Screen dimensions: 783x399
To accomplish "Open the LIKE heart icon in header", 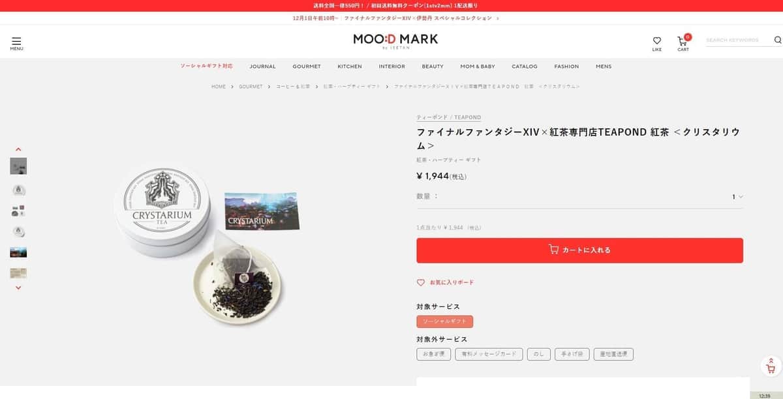I will click(657, 44).
